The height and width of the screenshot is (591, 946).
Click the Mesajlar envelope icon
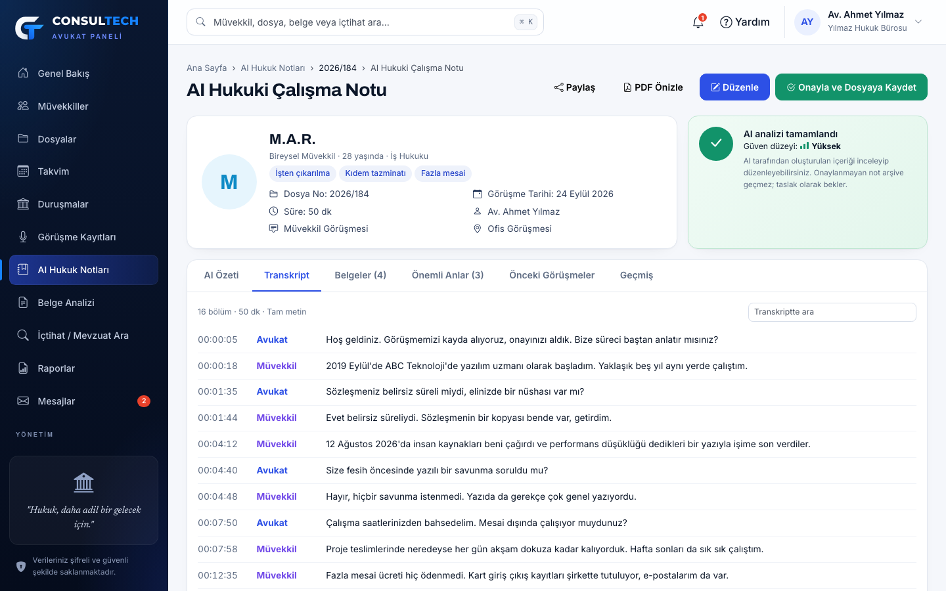click(23, 401)
